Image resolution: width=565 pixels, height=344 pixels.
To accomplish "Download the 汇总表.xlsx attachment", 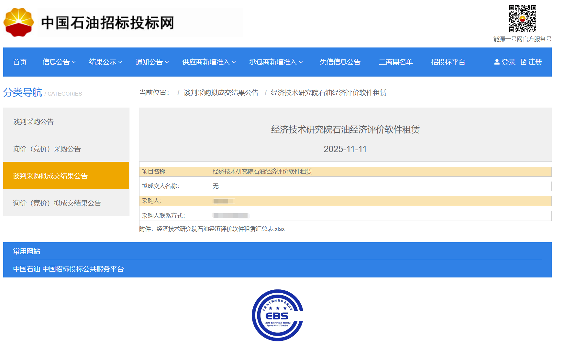I will [220, 229].
